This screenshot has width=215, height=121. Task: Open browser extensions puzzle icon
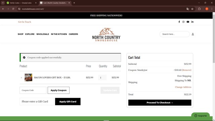199,9
